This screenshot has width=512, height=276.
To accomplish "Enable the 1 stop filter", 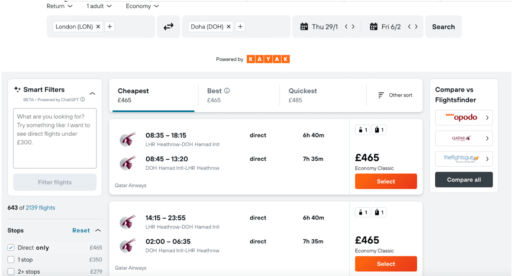I will tap(11, 260).
